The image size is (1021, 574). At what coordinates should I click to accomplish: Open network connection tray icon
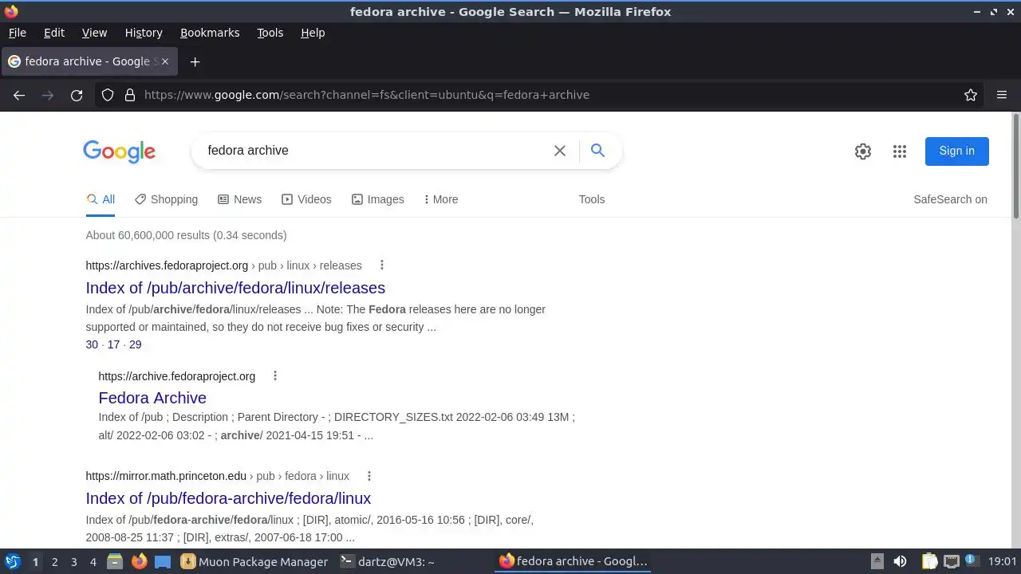click(x=951, y=561)
